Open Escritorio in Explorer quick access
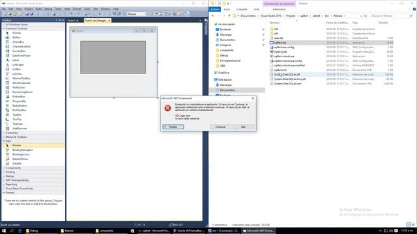This screenshot has height=234, width=417. tap(225, 29)
